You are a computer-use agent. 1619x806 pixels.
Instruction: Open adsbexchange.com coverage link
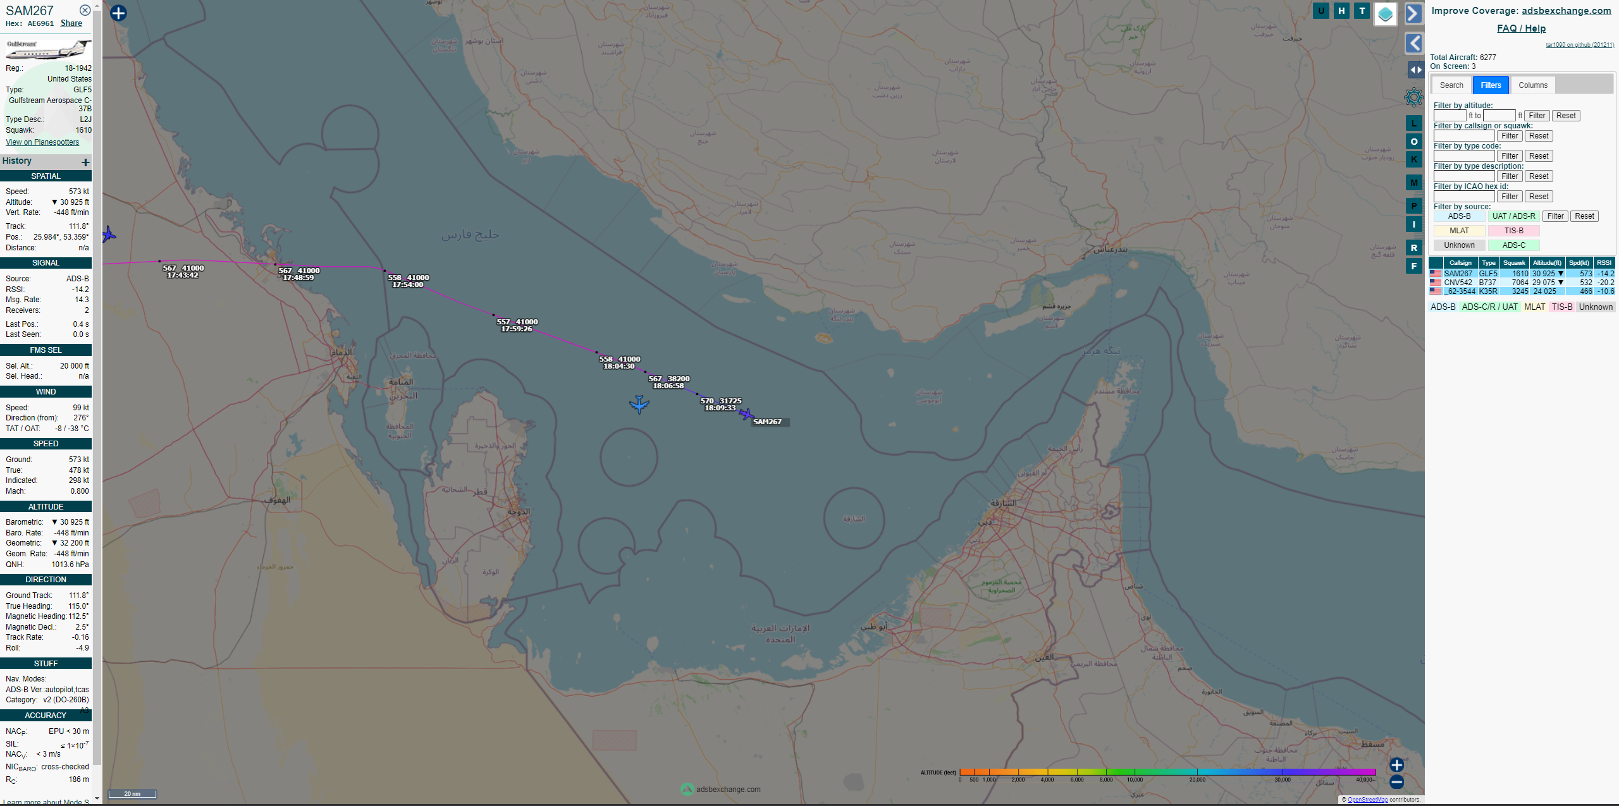[x=1567, y=11]
